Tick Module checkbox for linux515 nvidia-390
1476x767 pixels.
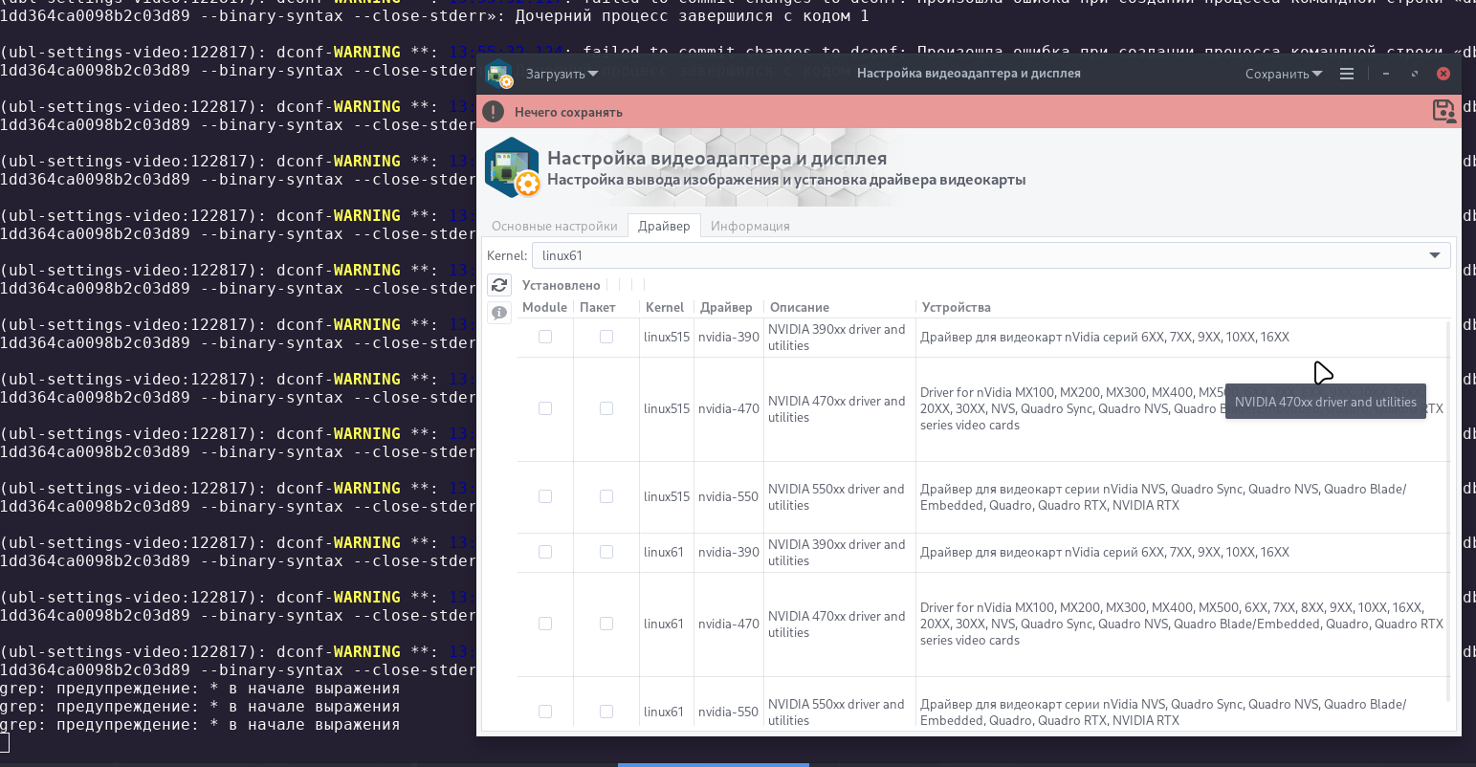pos(545,337)
